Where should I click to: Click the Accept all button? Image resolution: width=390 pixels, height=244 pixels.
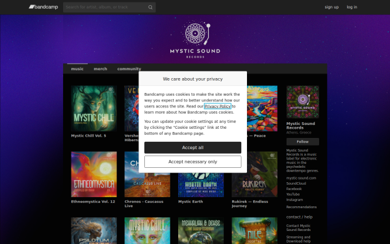pos(193,148)
